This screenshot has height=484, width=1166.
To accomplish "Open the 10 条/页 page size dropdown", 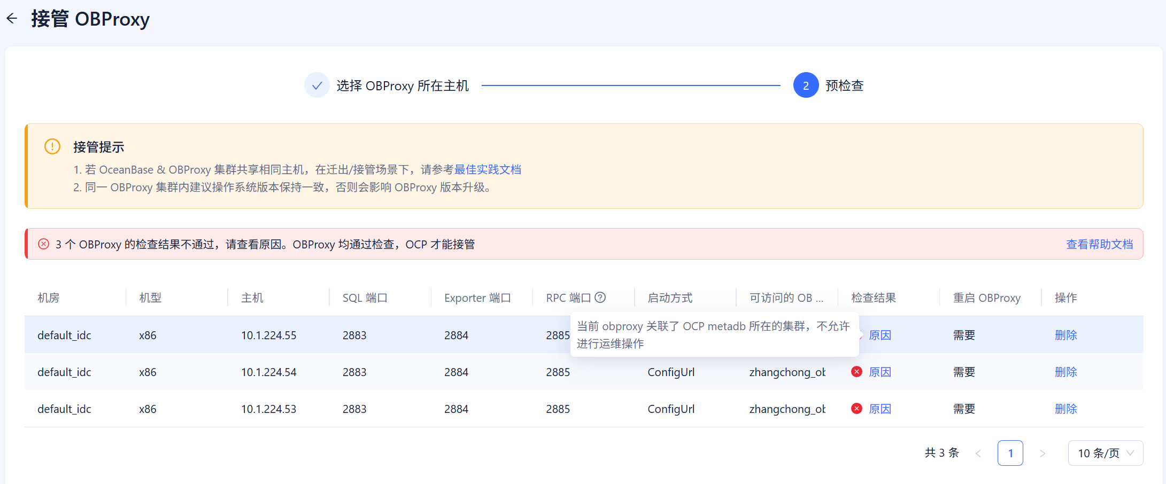I will (1105, 453).
